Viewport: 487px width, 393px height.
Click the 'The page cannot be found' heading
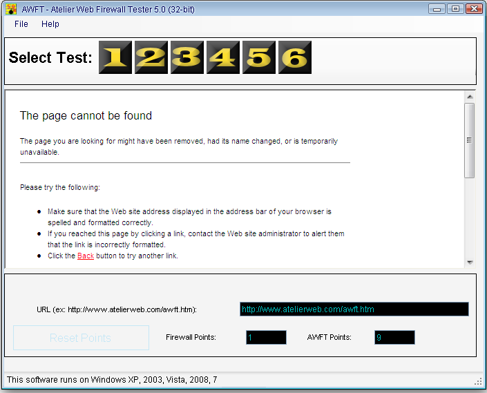pos(86,115)
